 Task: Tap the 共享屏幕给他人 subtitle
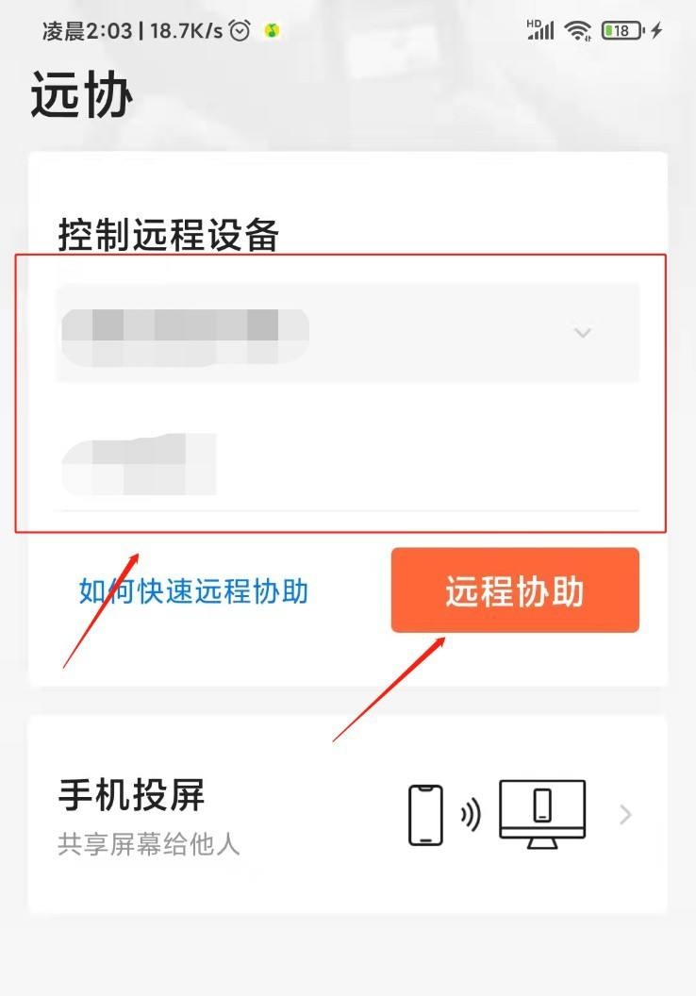(x=149, y=844)
